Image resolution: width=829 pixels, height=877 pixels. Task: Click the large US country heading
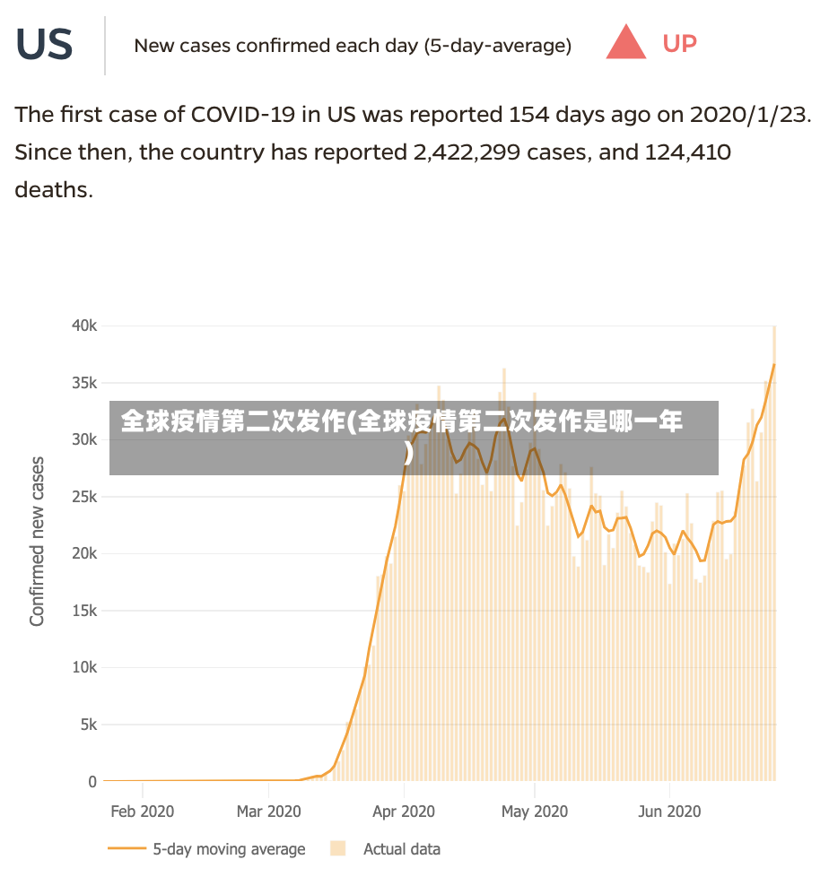tap(44, 44)
